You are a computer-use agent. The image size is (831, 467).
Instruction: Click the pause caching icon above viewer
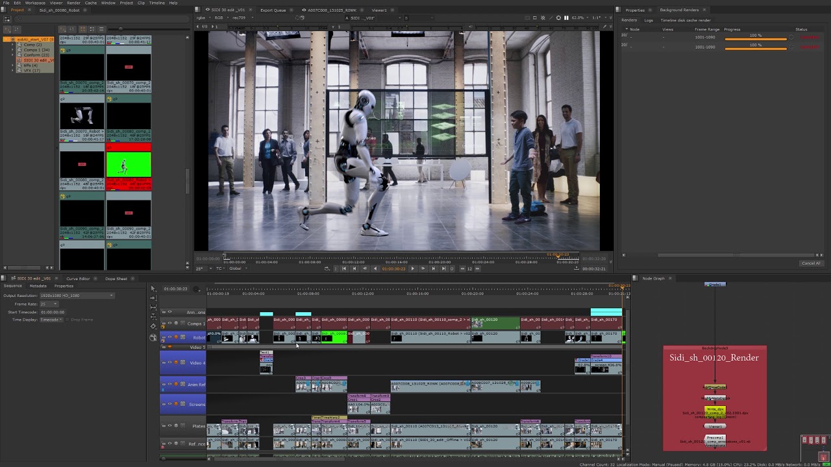[566, 18]
